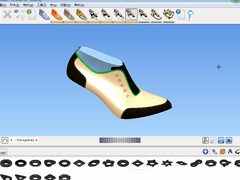240x180 pixels.
Task: Click the greyed-out status bar icon
Action: pyautogui.click(x=213, y=141)
